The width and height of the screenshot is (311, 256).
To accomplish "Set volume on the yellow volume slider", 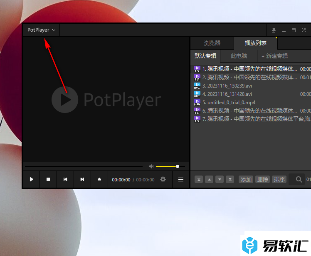I will tap(170, 166).
